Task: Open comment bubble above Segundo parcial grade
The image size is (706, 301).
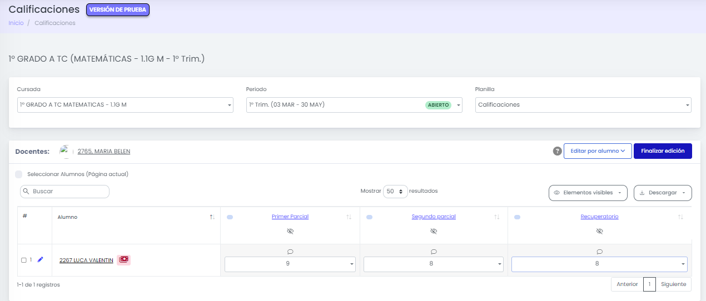Action: click(434, 252)
